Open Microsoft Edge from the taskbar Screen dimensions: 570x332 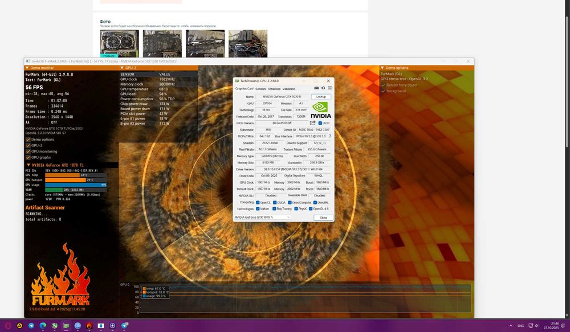coord(43,326)
